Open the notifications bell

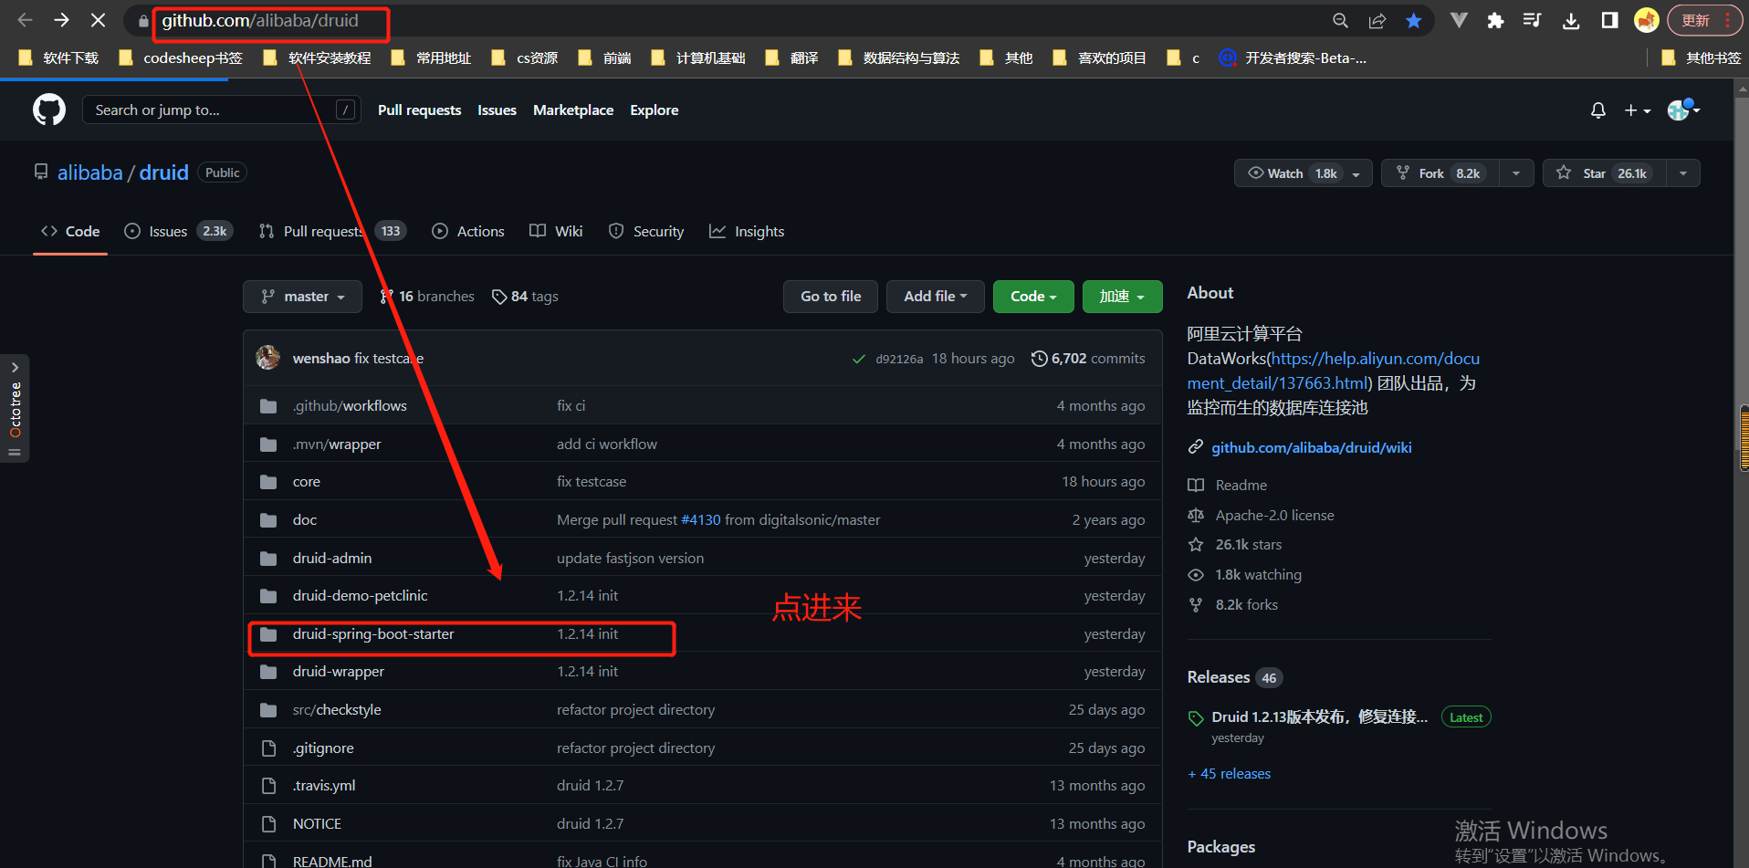pyautogui.click(x=1597, y=110)
